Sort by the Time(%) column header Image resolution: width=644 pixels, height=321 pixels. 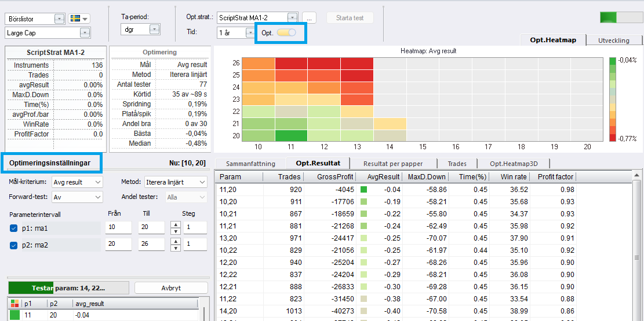click(470, 176)
